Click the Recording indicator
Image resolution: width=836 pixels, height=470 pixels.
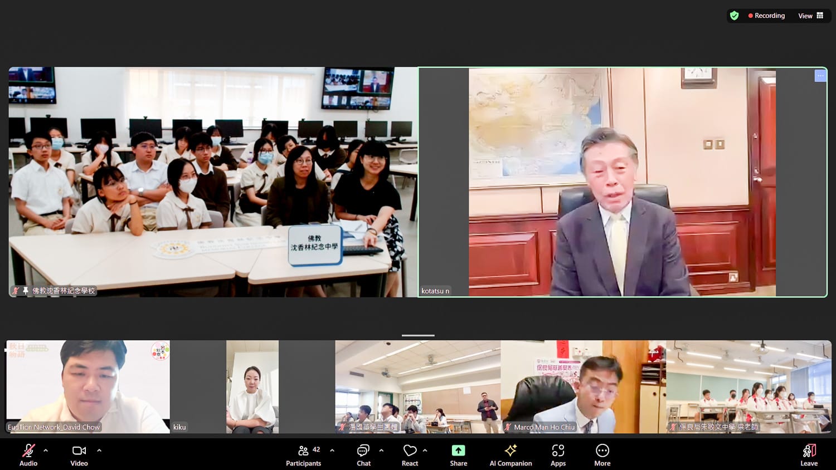tap(766, 16)
